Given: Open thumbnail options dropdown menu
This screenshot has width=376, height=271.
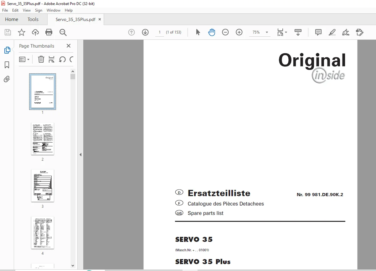Looking at the screenshot, I should pyautogui.click(x=24, y=59).
